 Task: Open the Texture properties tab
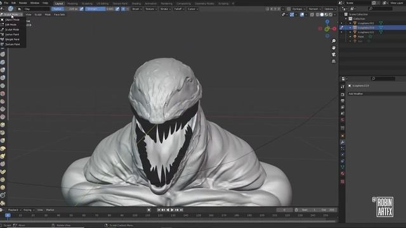(343, 182)
